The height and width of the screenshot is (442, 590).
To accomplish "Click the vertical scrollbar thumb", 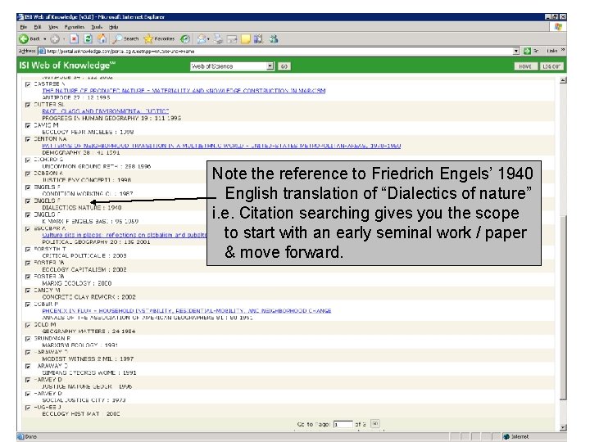I will point(563,309).
